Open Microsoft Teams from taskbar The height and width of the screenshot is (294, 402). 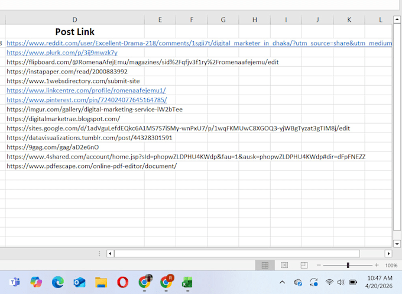click(15, 282)
